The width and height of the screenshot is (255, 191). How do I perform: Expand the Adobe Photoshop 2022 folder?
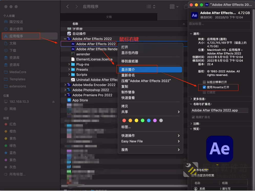click(x=65, y=90)
